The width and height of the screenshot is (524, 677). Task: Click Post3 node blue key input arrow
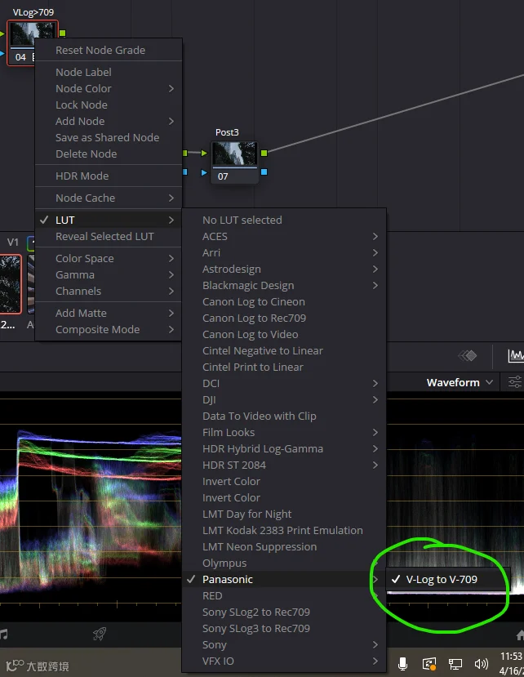(204, 172)
